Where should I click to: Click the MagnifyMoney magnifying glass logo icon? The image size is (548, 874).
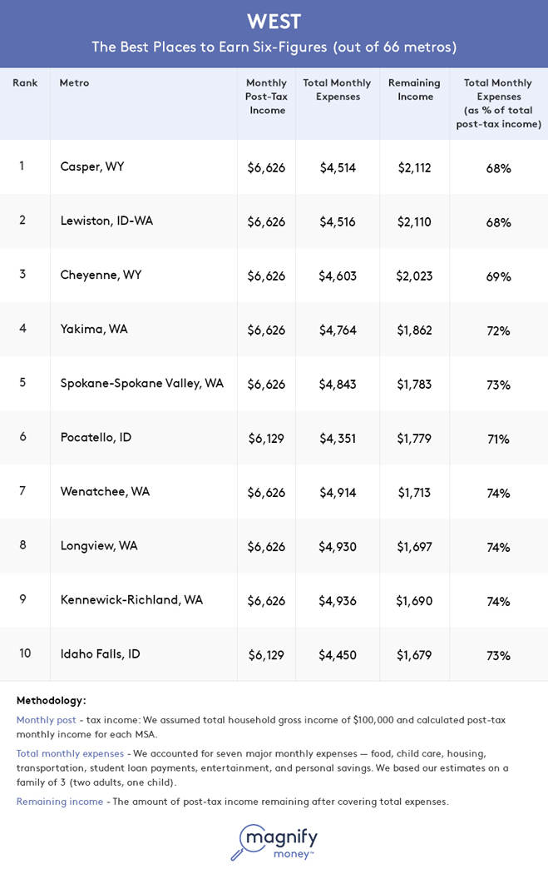point(244,841)
